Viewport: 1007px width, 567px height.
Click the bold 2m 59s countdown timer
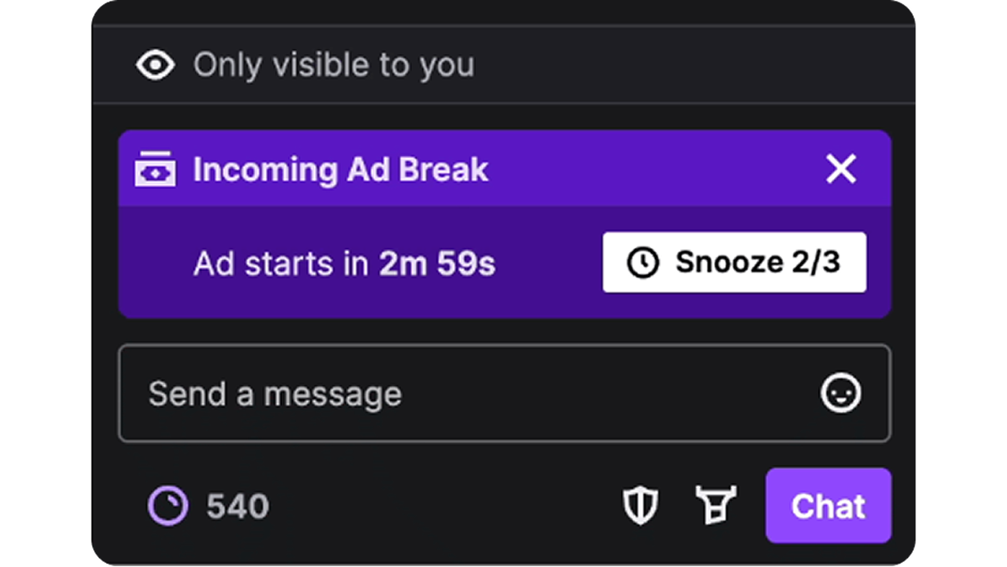[437, 264]
